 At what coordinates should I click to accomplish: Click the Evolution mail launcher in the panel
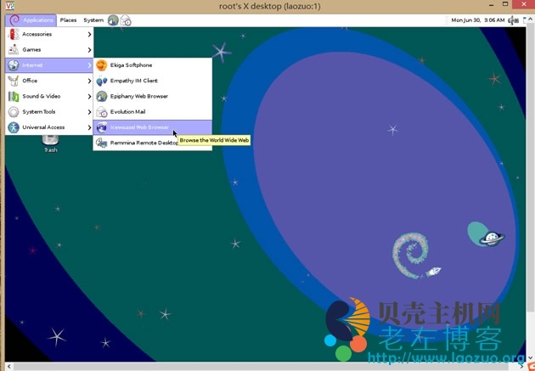(126, 20)
